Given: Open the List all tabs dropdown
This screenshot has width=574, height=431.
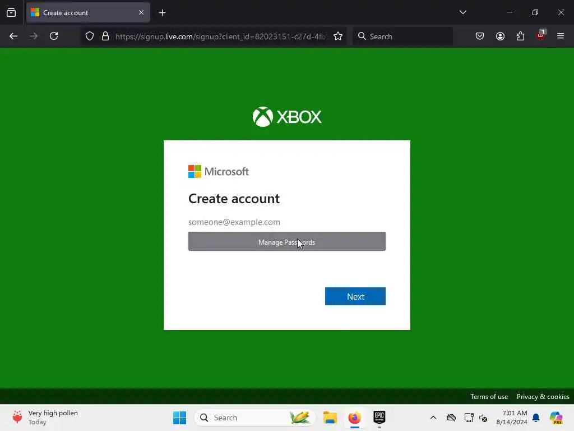Looking at the screenshot, I should tap(462, 12).
